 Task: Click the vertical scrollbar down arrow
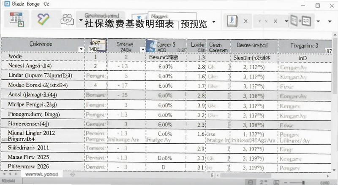tap(335, 170)
